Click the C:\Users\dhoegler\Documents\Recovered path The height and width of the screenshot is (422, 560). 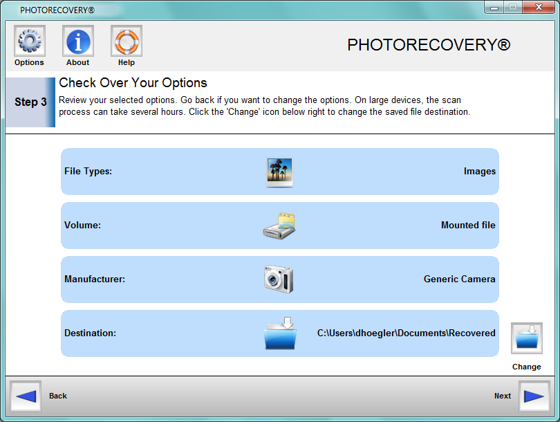pyautogui.click(x=407, y=333)
